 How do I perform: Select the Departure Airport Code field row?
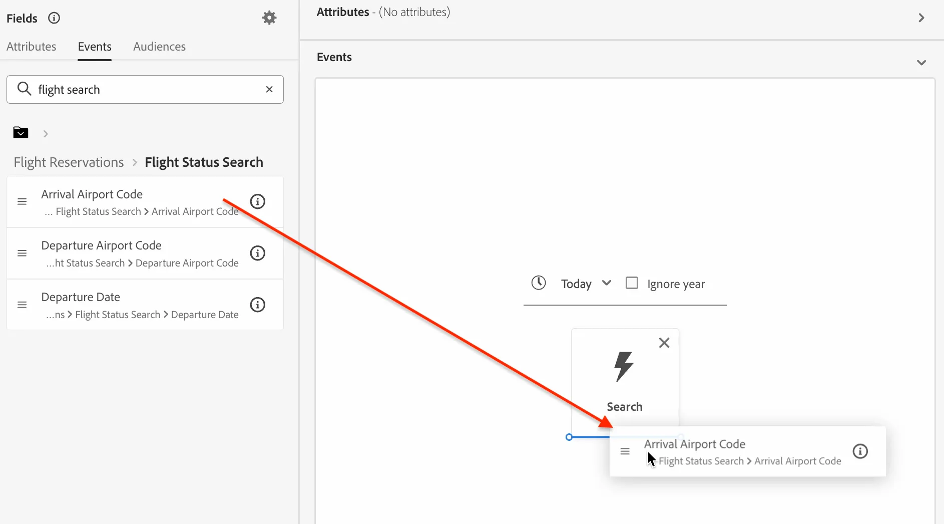tap(145, 253)
